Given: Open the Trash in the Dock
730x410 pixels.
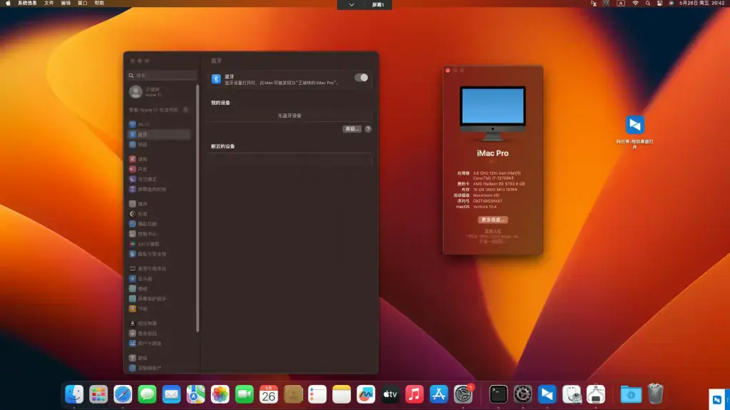Looking at the screenshot, I should click(655, 394).
